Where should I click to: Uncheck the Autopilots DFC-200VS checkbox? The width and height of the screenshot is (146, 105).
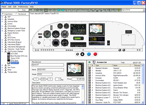coord(90,73)
